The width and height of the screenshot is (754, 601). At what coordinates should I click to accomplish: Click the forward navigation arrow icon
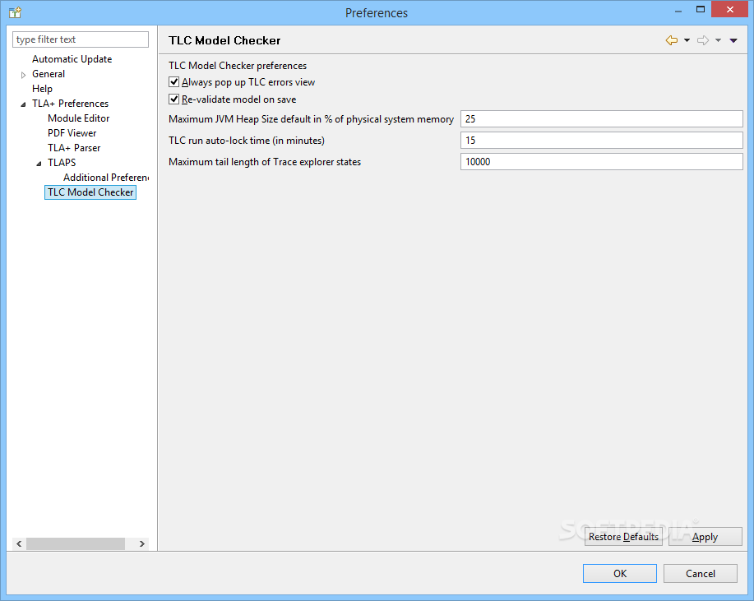[x=703, y=40]
